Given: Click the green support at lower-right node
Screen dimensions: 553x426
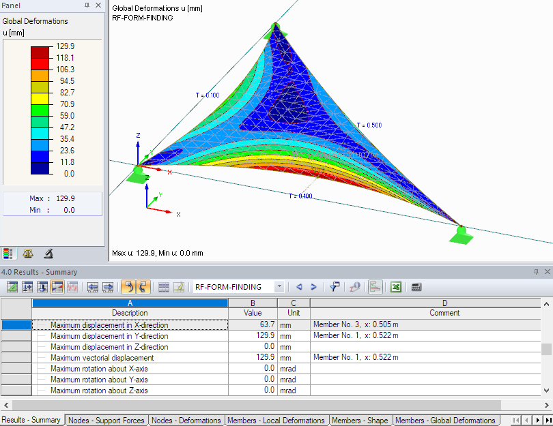Looking at the screenshot, I should click(x=462, y=235).
